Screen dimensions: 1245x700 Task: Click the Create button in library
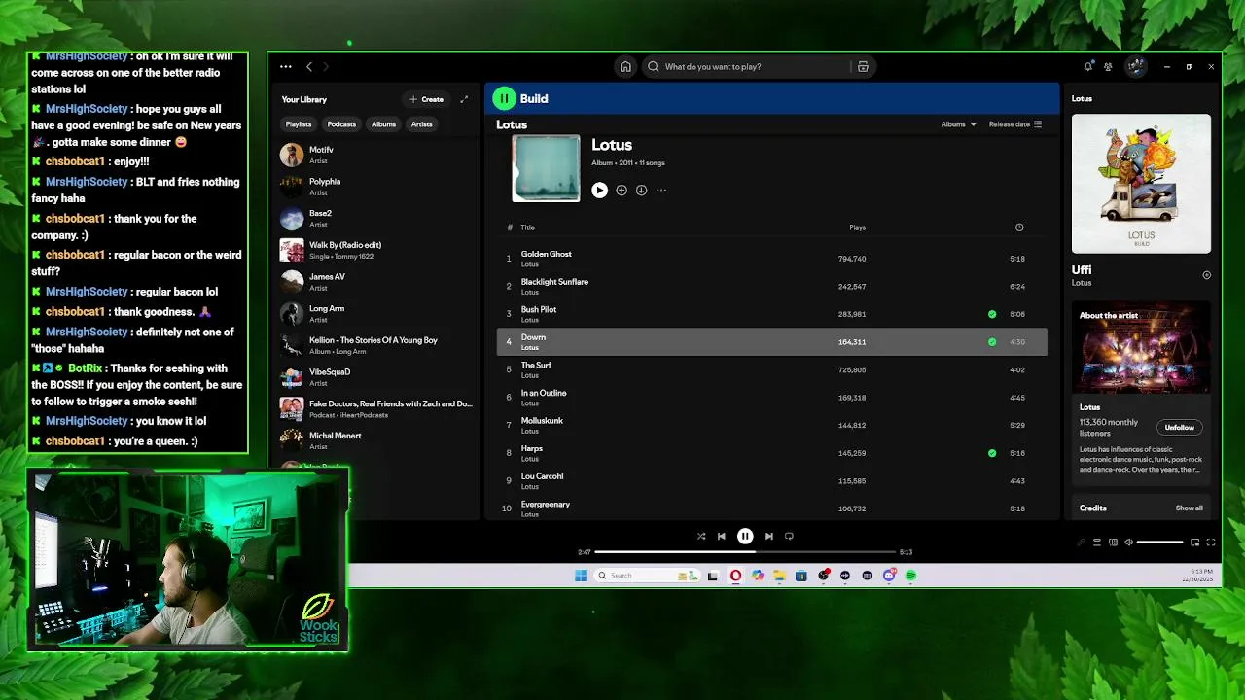click(427, 99)
